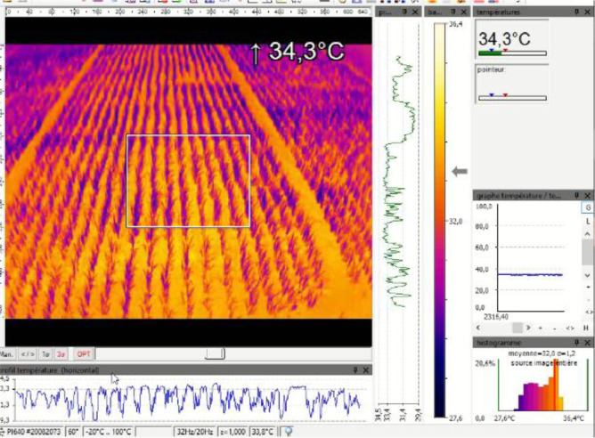The width and height of the screenshot is (595, 438).
Task: Pin the horizontal temperature profile panel
Action: click(355, 370)
